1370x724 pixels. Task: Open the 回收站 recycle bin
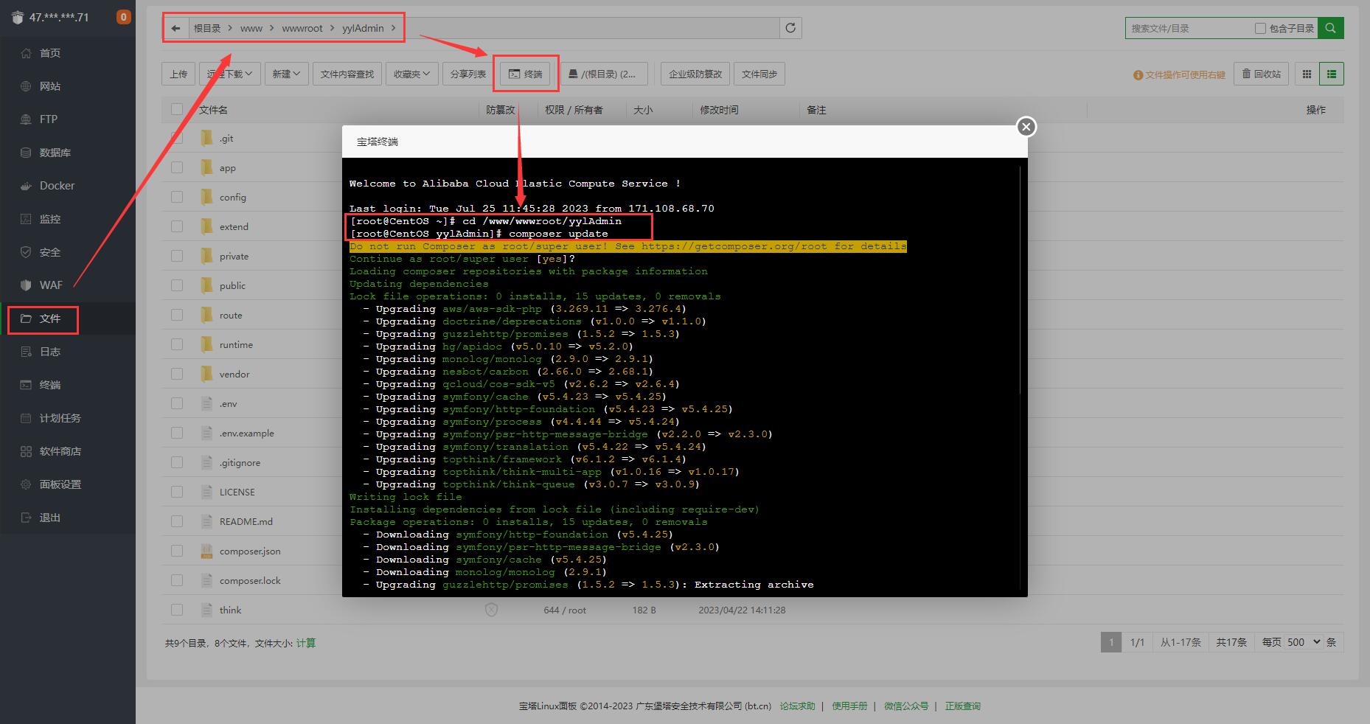pyautogui.click(x=1261, y=74)
